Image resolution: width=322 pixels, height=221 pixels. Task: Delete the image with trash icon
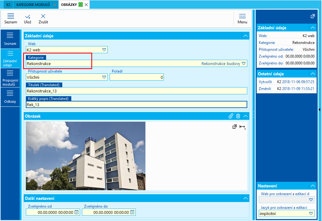[x=238, y=116]
